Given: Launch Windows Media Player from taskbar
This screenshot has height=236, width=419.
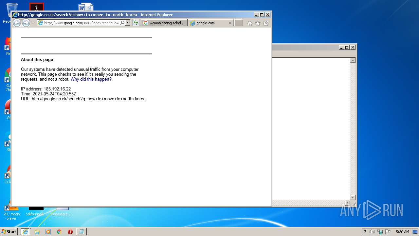Looking at the screenshot, I should [x=48, y=232].
